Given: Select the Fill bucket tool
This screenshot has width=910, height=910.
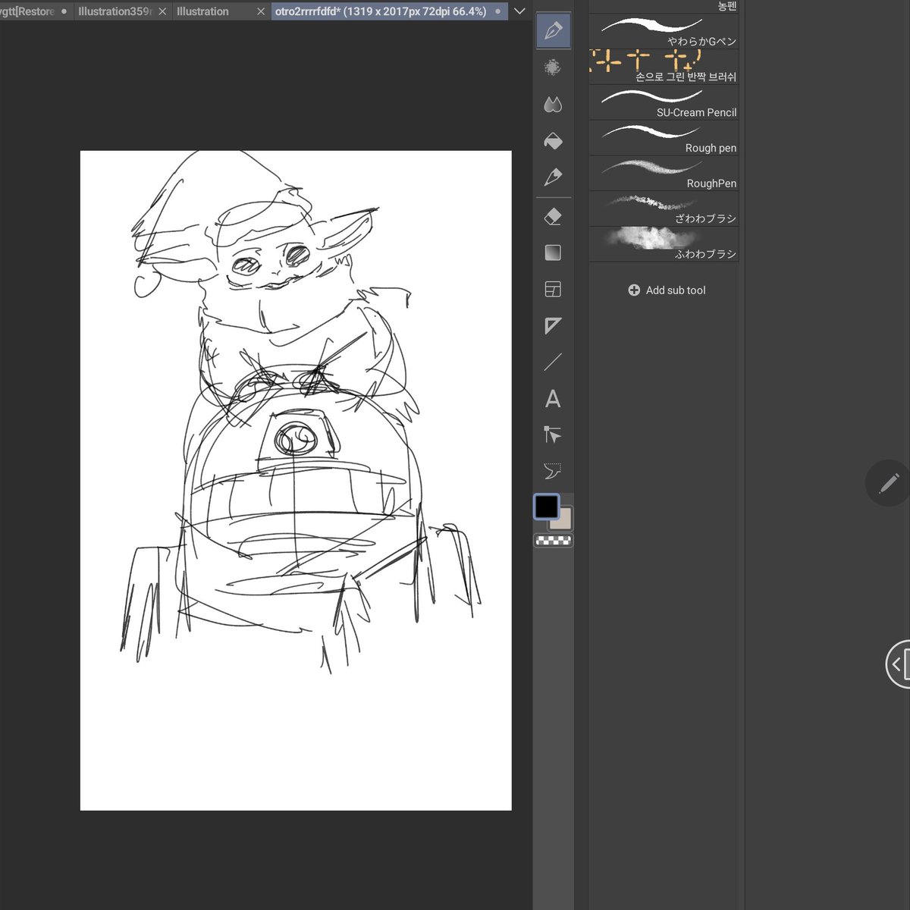Looking at the screenshot, I should pyautogui.click(x=553, y=141).
